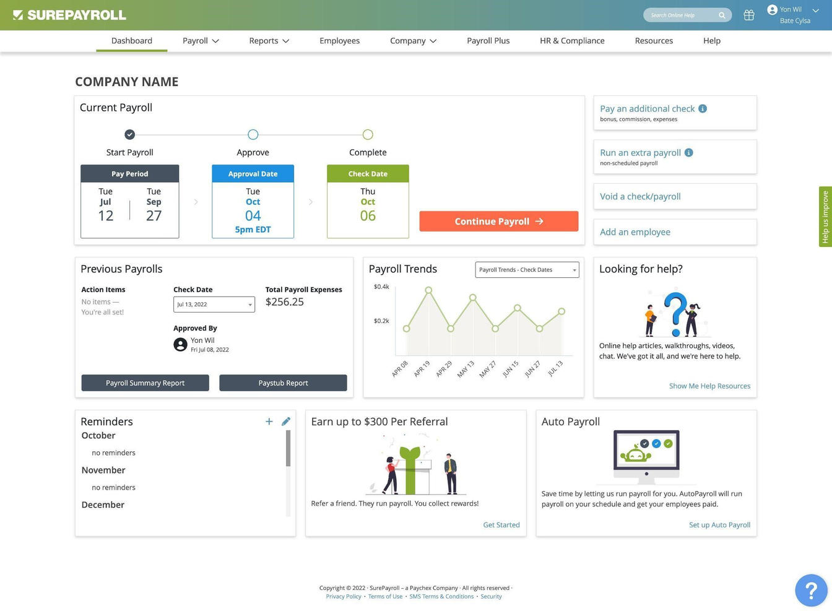
Task: Click the referral illustration
Action: pyautogui.click(x=416, y=464)
